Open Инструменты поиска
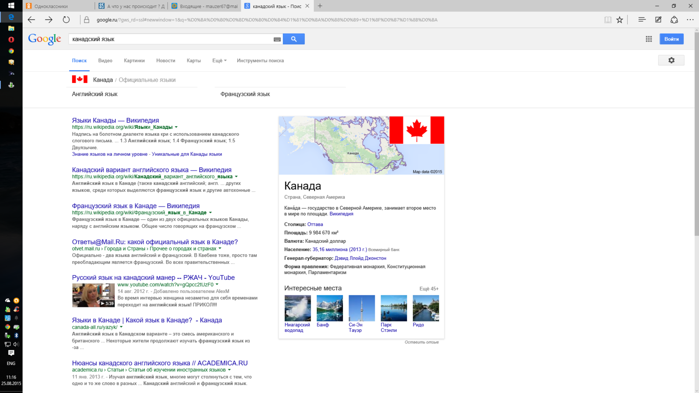The height and width of the screenshot is (393, 699). (260, 61)
